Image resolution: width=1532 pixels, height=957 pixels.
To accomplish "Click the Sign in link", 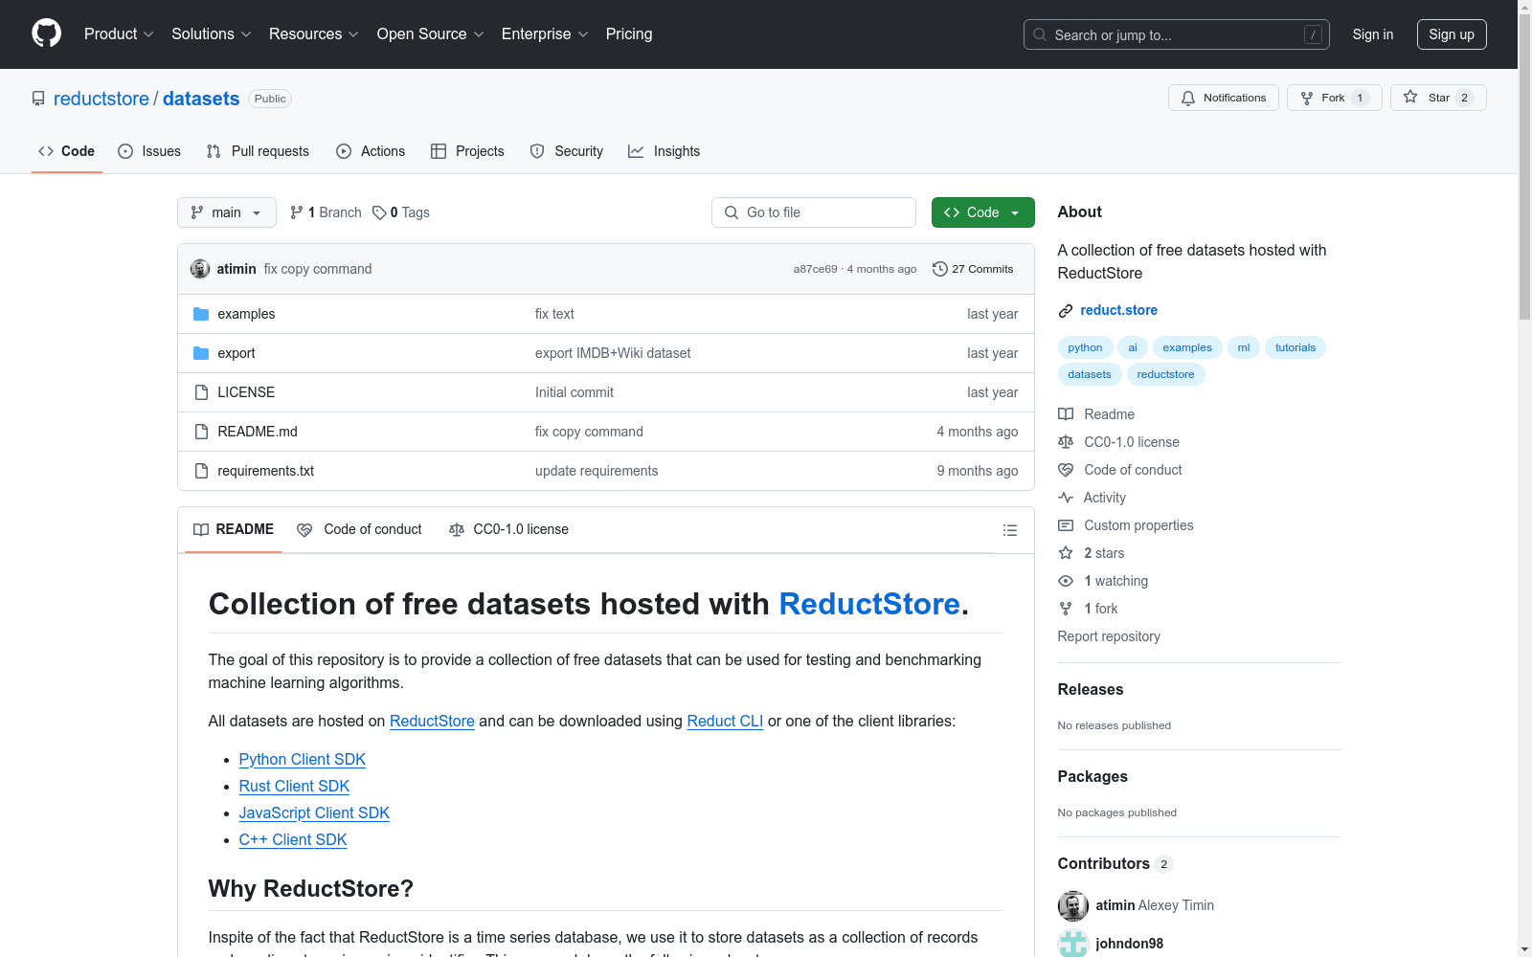I will point(1373,34).
